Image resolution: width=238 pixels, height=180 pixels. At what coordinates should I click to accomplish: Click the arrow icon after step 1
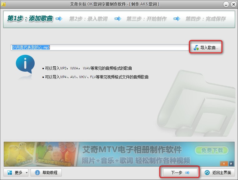click(x=59, y=19)
